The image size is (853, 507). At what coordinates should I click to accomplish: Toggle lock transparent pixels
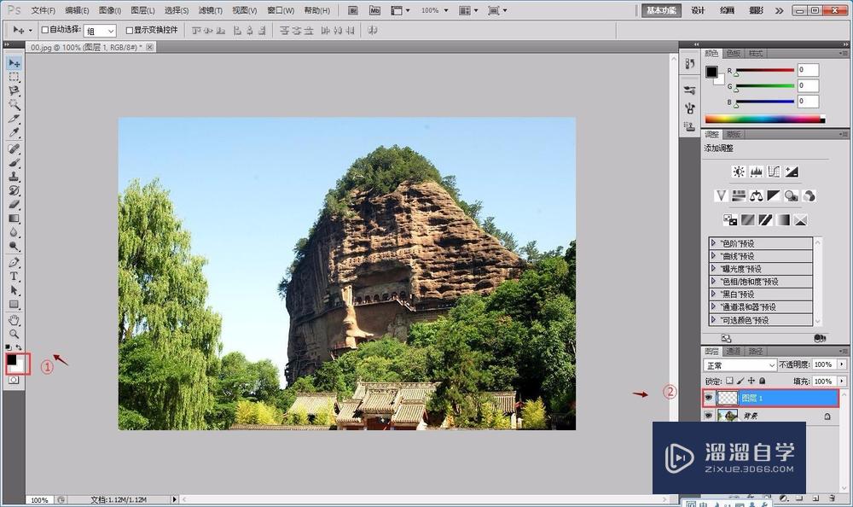(729, 381)
